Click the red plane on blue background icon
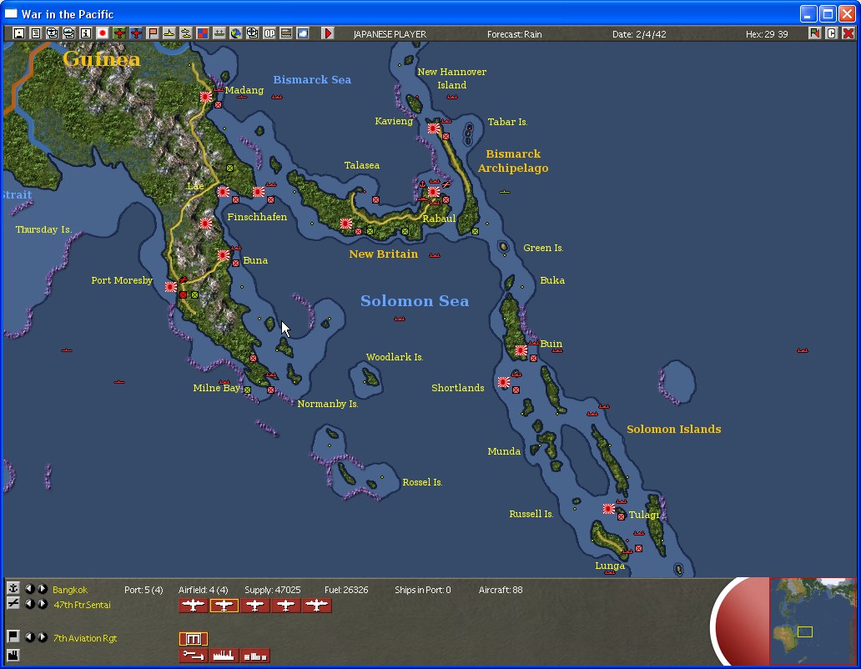The width and height of the screenshot is (861, 669). [x=136, y=33]
